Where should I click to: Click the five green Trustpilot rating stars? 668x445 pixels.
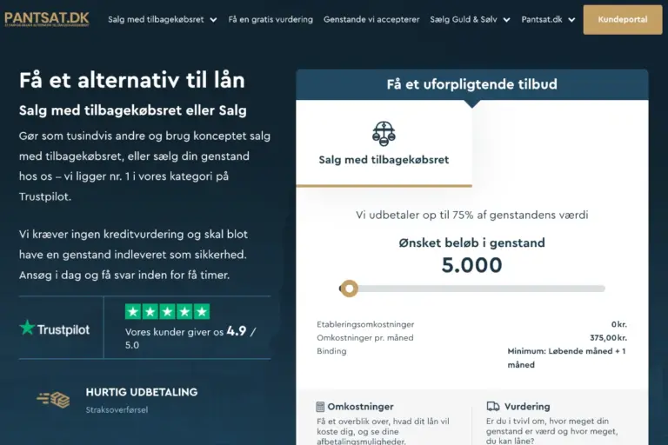tap(167, 312)
